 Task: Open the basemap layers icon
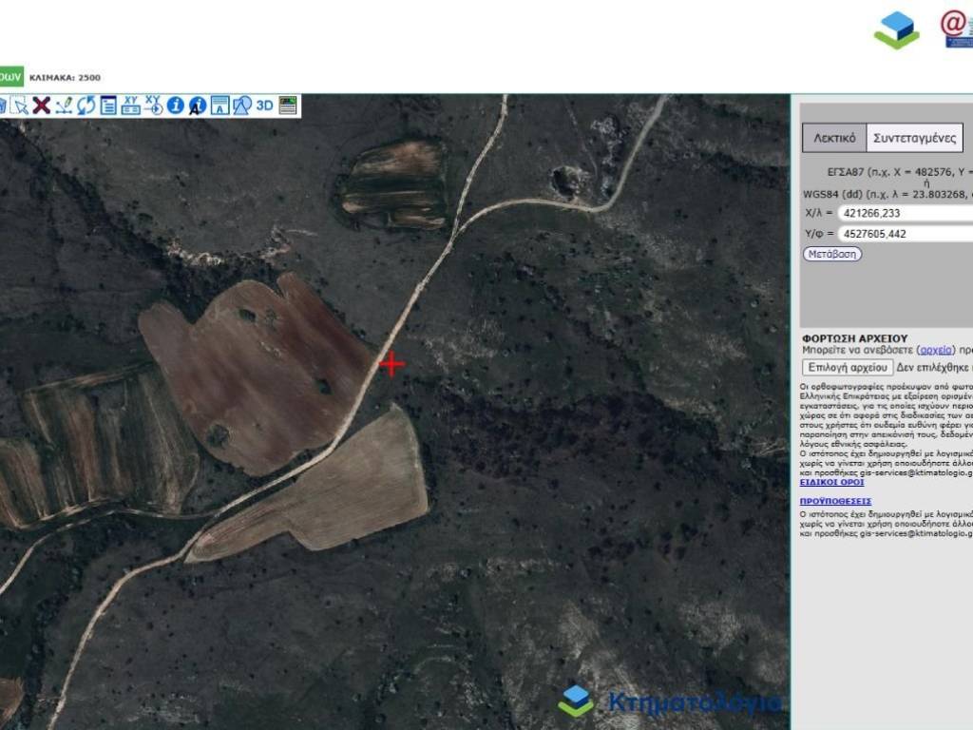click(x=288, y=106)
